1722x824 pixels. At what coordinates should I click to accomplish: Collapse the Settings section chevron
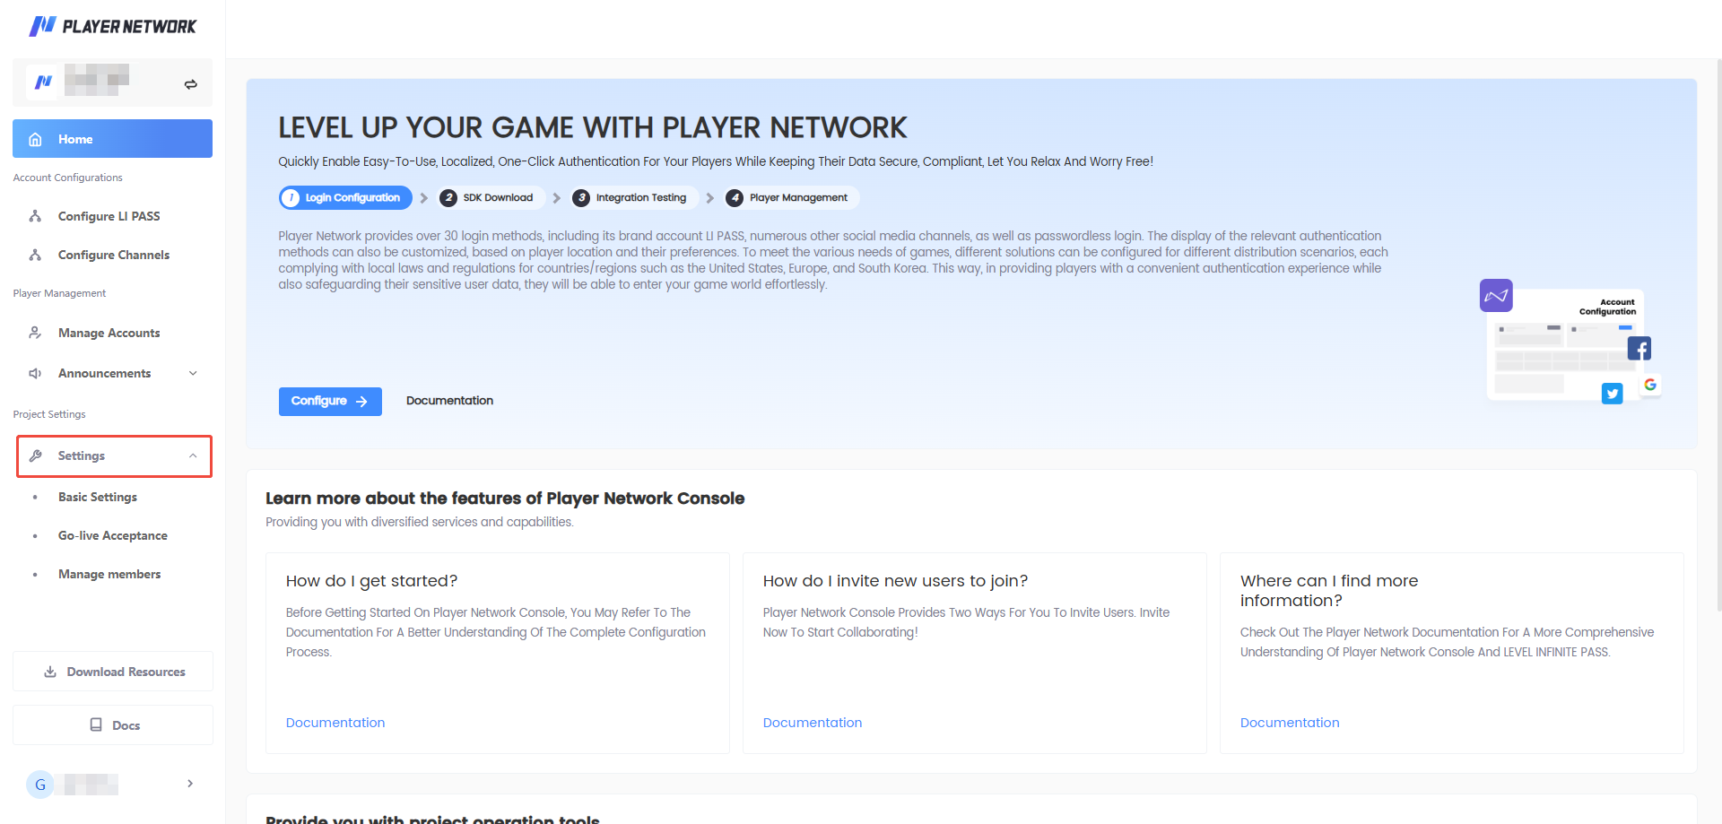[x=193, y=455]
